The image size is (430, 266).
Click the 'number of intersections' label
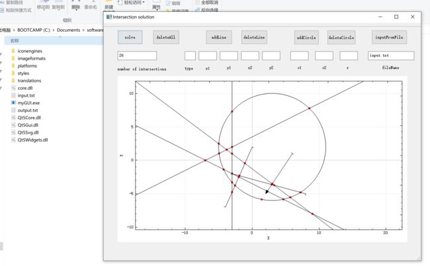pyautogui.click(x=142, y=69)
